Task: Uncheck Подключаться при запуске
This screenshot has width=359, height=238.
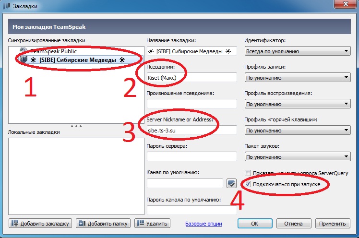Action: pos(248,184)
